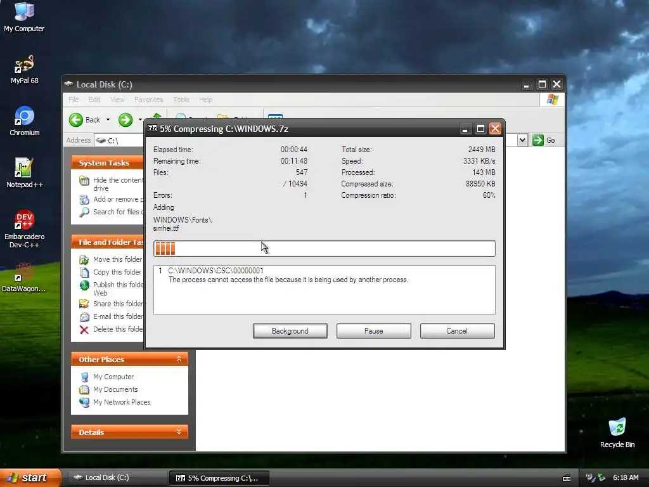
Task: Click the Compression ratio 60% value
Action: coord(489,195)
